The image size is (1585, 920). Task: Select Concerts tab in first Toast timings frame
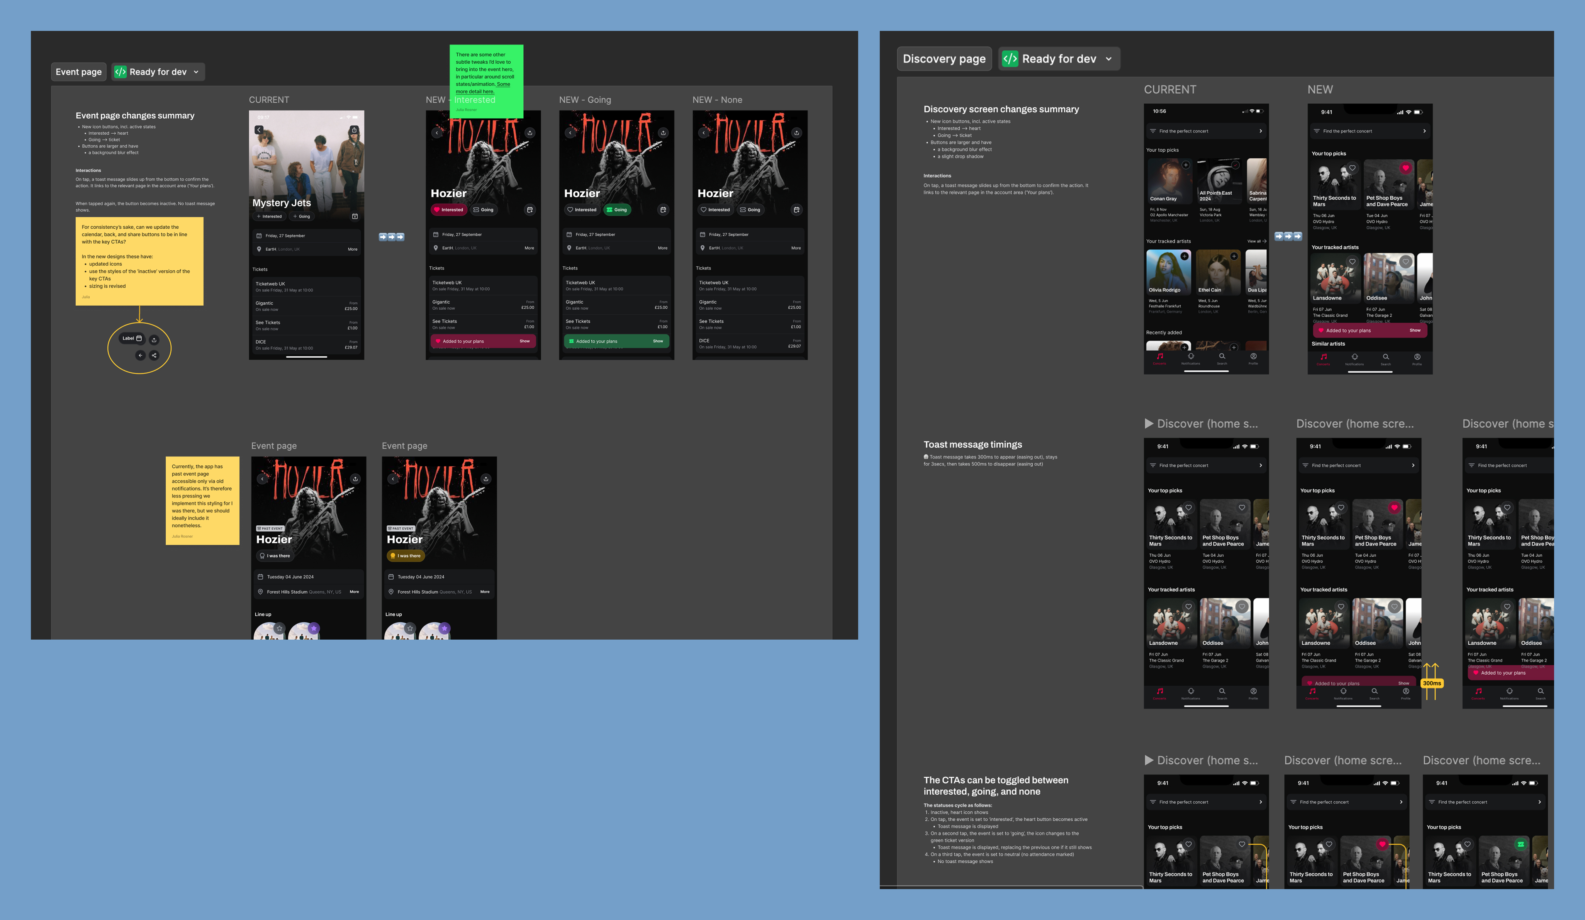(x=1160, y=693)
